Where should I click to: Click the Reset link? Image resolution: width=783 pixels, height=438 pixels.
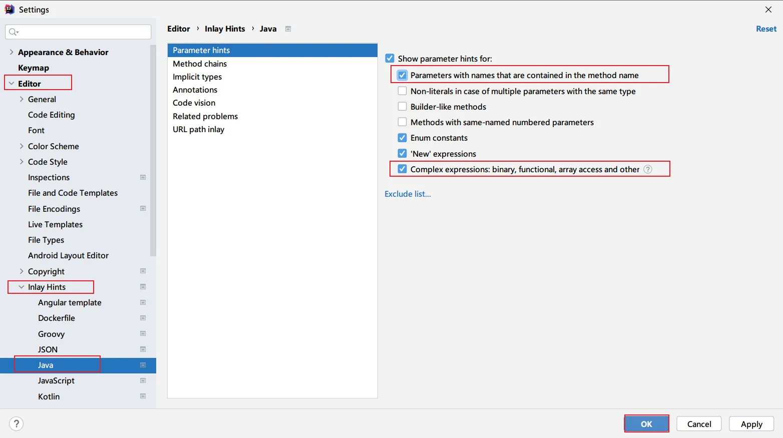pos(766,29)
